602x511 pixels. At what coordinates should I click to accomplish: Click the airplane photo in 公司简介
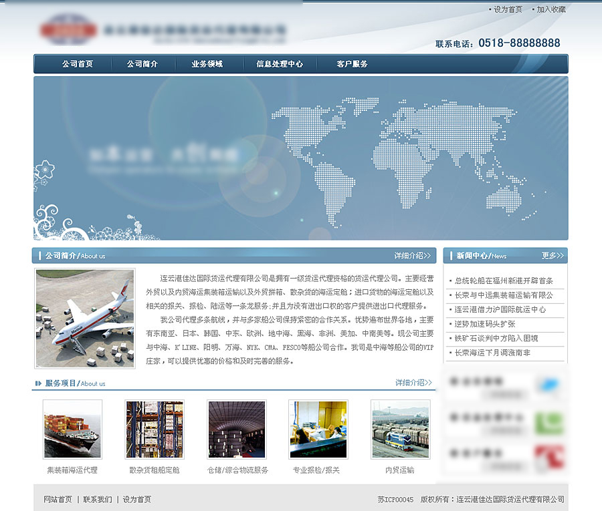click(x=85, y=318)
